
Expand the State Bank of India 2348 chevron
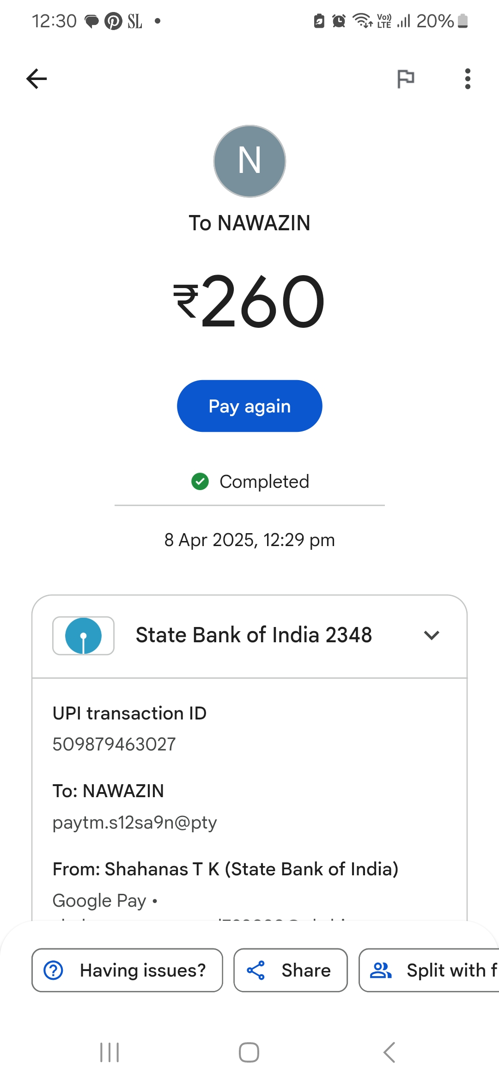coord(432,635)
